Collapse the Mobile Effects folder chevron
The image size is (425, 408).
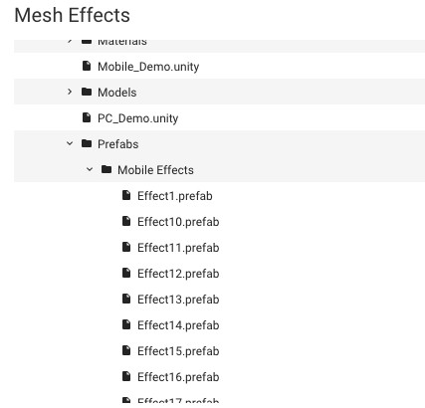(90, 169)
